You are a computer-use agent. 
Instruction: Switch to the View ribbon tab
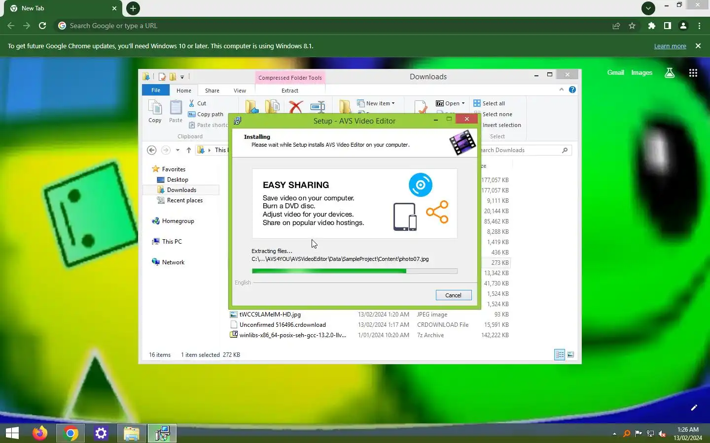point(240,91)
